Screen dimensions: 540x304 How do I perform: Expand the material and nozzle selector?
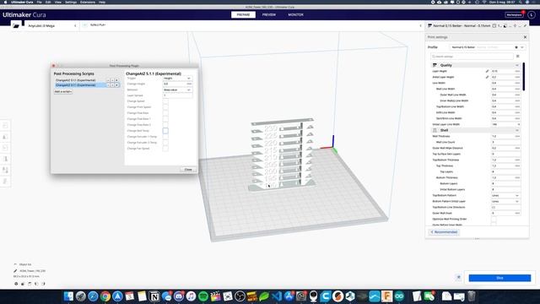coord(251,25)
